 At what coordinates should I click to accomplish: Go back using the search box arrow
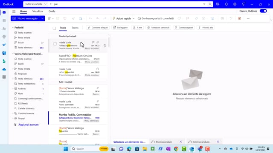pos(51,4)
